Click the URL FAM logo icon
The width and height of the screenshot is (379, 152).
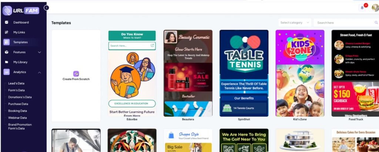click(x=7, y=10)
